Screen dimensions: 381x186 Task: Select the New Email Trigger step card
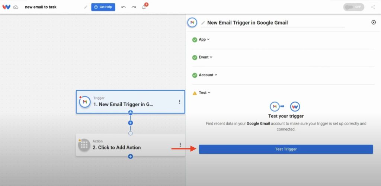pyautogui.click(x=130, y=102)
